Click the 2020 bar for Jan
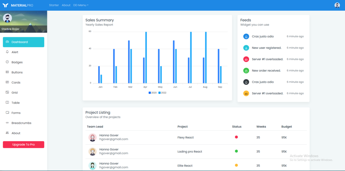Viewport: 345px width, 171px height. (99, 75)
